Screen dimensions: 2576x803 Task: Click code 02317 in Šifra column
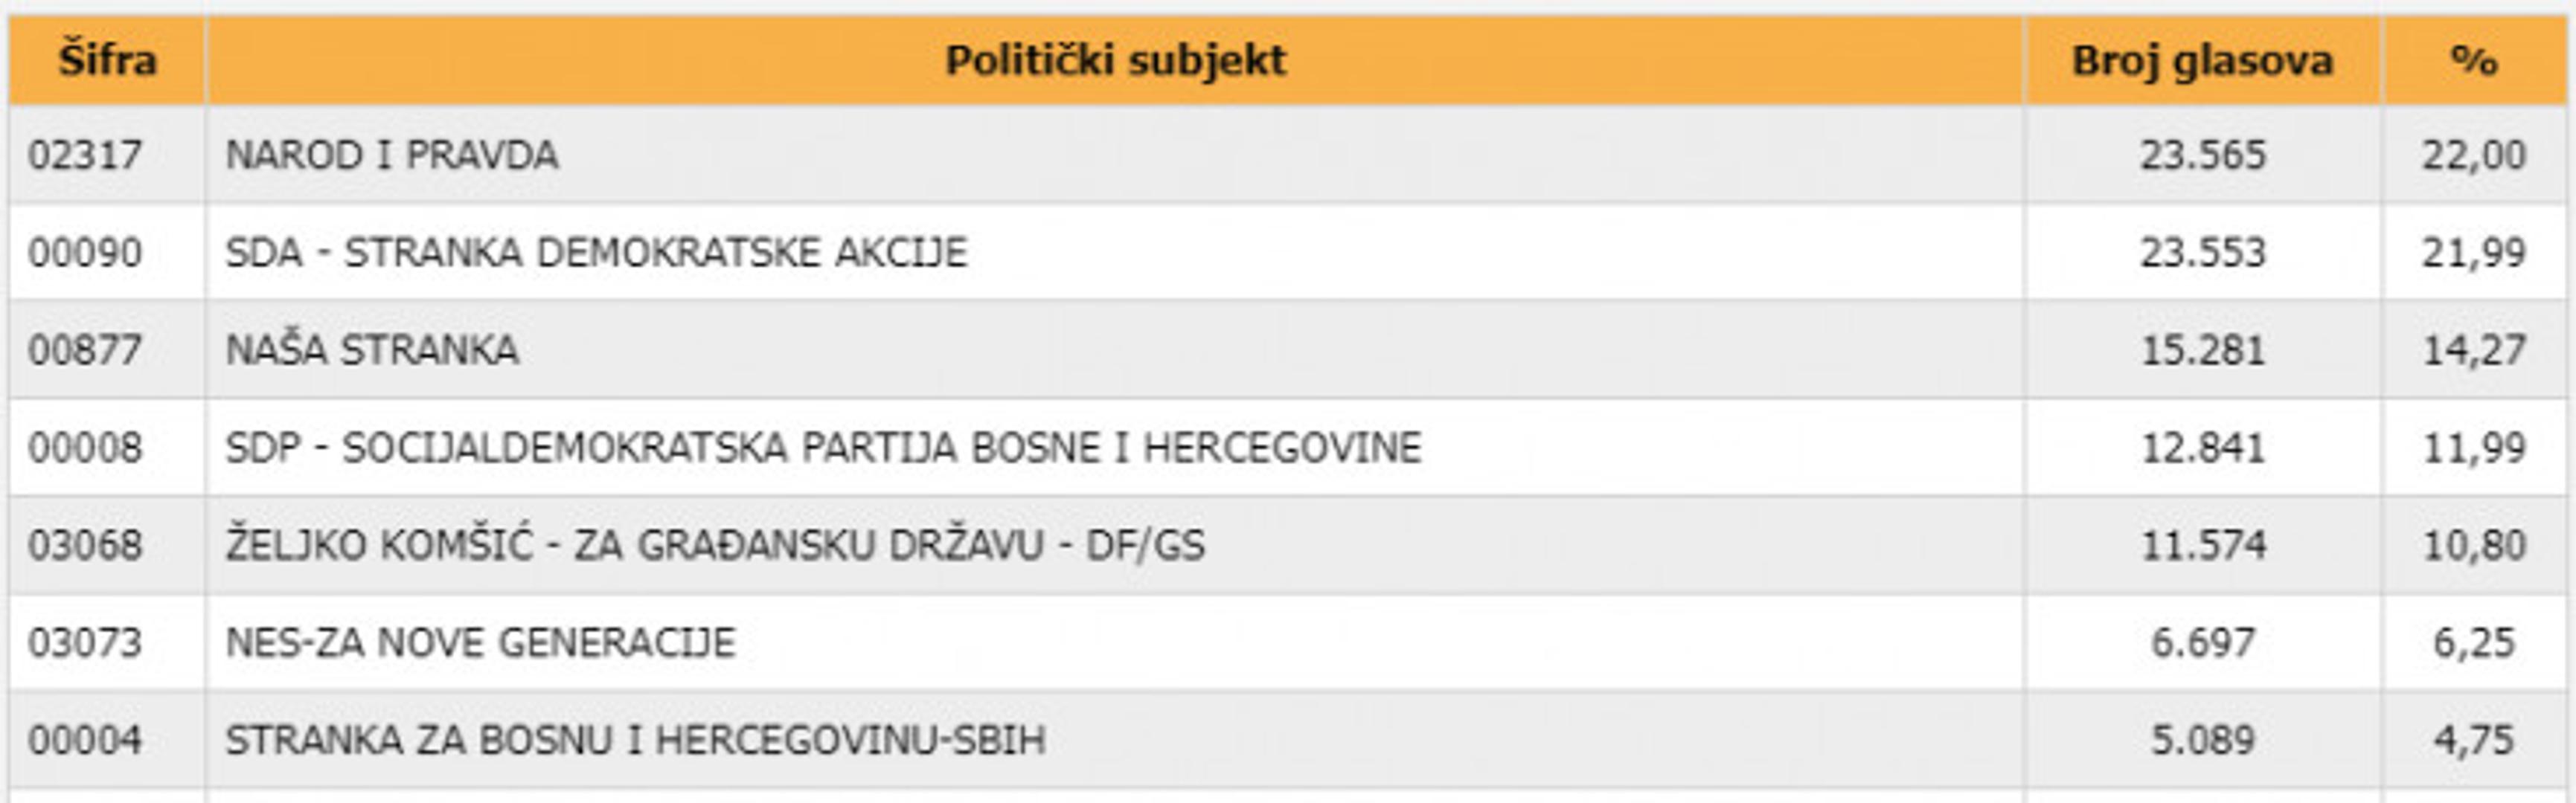click(85, 155)
